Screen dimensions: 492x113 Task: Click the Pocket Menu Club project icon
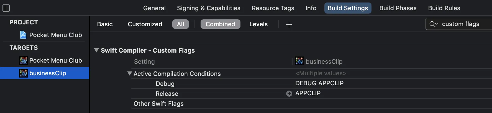tap(23, 35)
